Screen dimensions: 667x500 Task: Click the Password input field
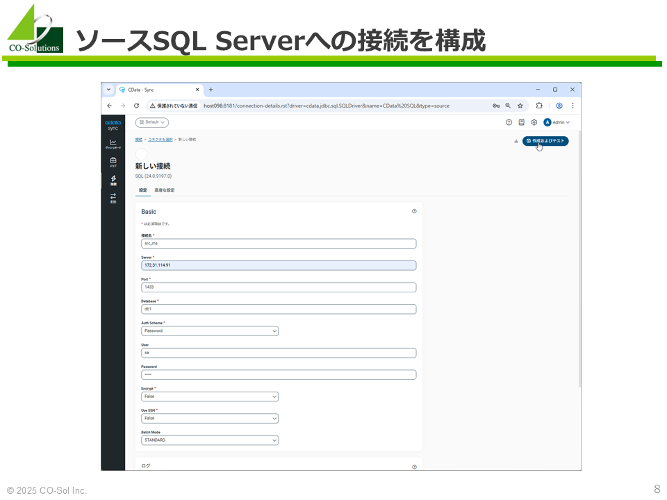(x=279, y=374)
